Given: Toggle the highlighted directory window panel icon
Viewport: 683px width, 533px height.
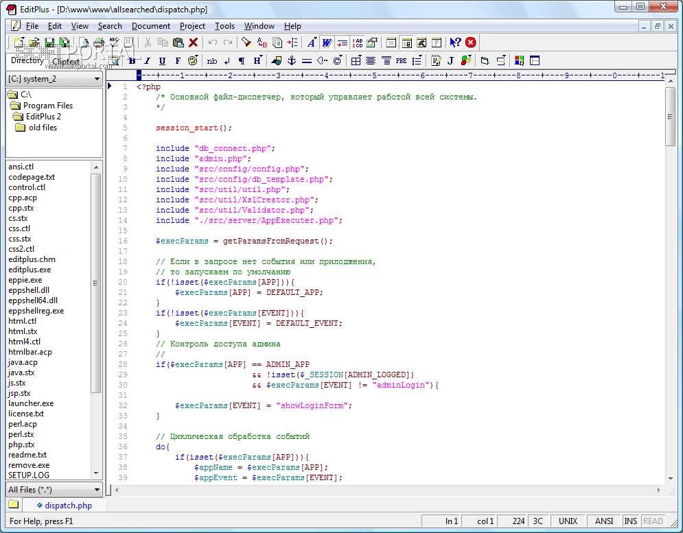Looking at the screenshot, I should [x=407, y=43].
